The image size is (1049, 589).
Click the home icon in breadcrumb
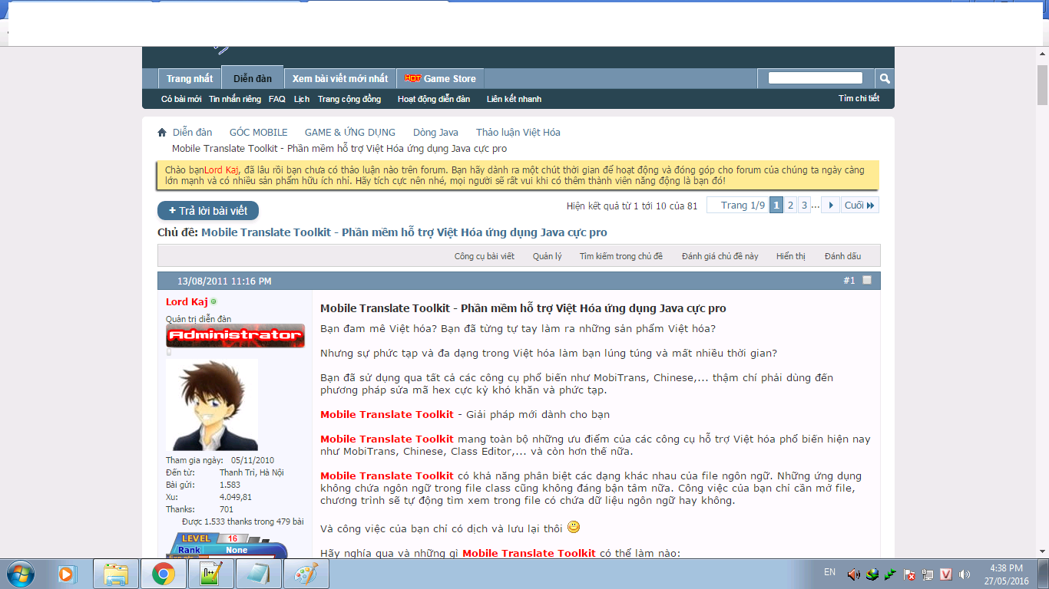click(162, 133)
